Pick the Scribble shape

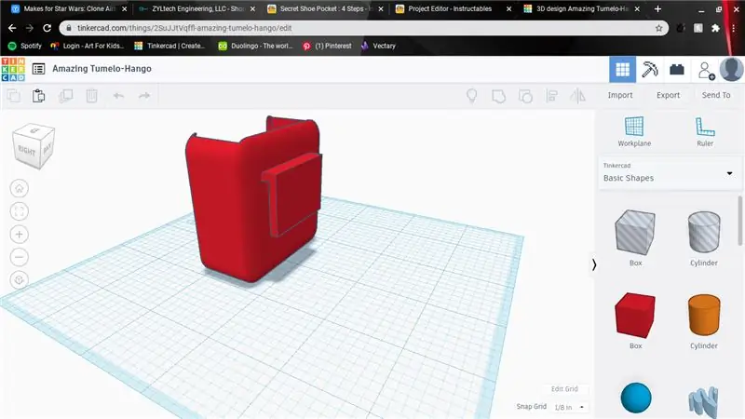704,401
